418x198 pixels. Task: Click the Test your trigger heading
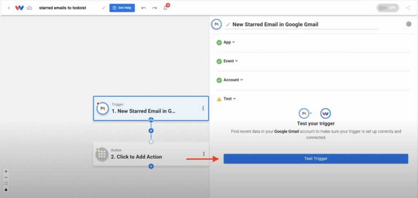(x=316, y=124)
